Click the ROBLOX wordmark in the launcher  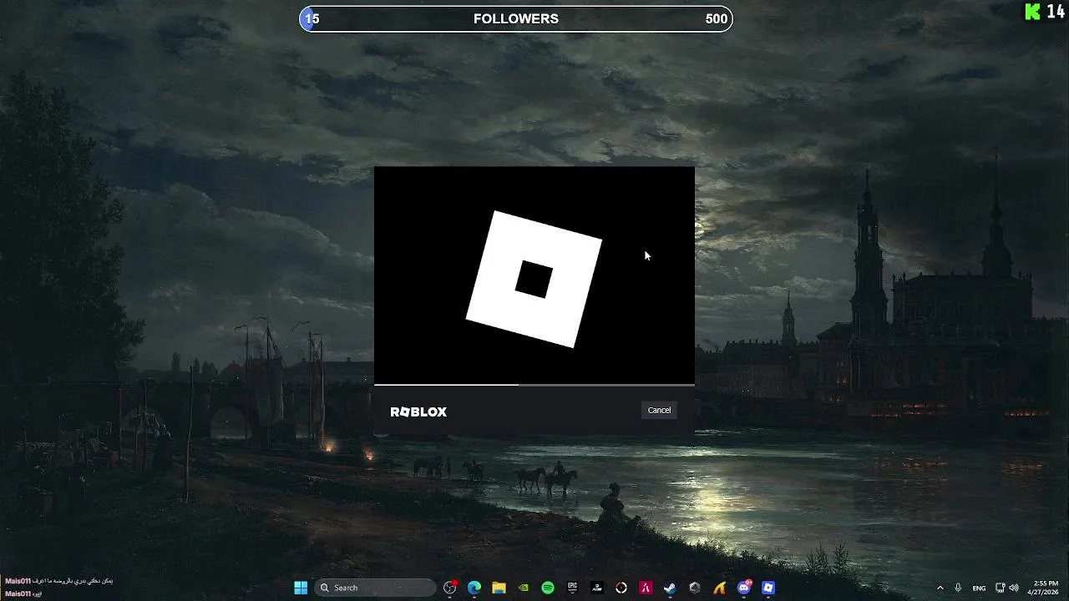(x=418, y=412)
